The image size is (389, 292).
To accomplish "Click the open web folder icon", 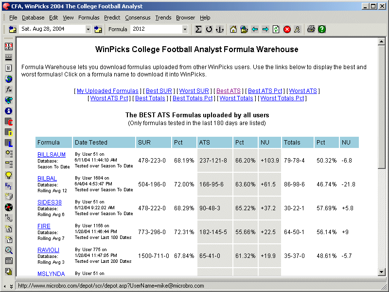I will coord(244,29).
